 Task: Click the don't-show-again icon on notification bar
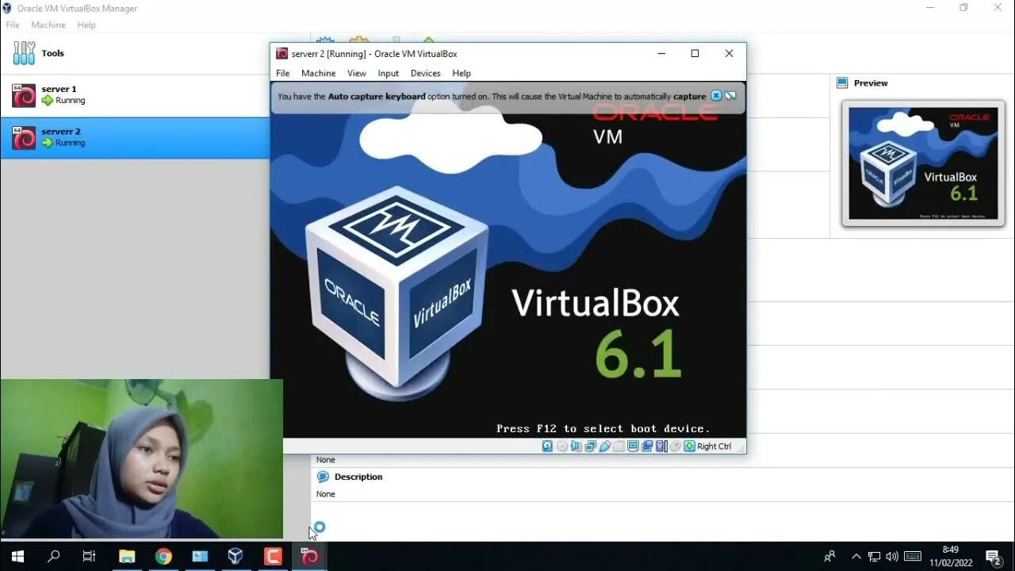[x=730, y=96]
